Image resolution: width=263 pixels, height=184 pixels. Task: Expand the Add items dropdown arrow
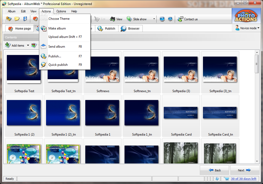[x=28, y=45]
